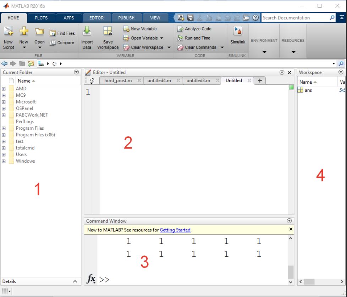The image size is (347, 297).
Task: Switch to the APPS ribbon tab
Action: point(68,18)
